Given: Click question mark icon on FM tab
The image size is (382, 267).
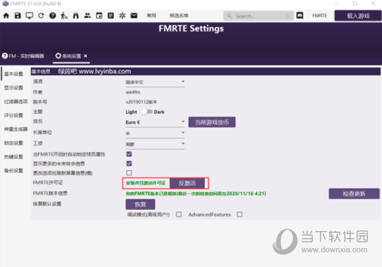Looking at the screenshot, I should click(5, 56).
